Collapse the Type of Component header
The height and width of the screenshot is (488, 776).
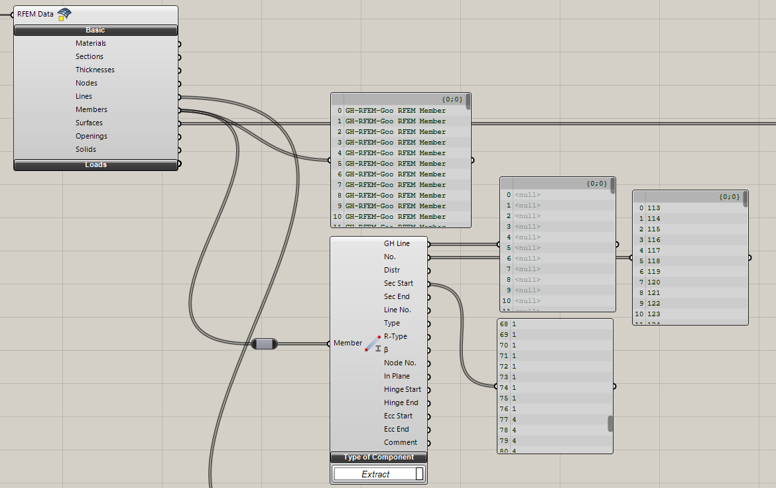pyautogui.click(x=379, y=457)
